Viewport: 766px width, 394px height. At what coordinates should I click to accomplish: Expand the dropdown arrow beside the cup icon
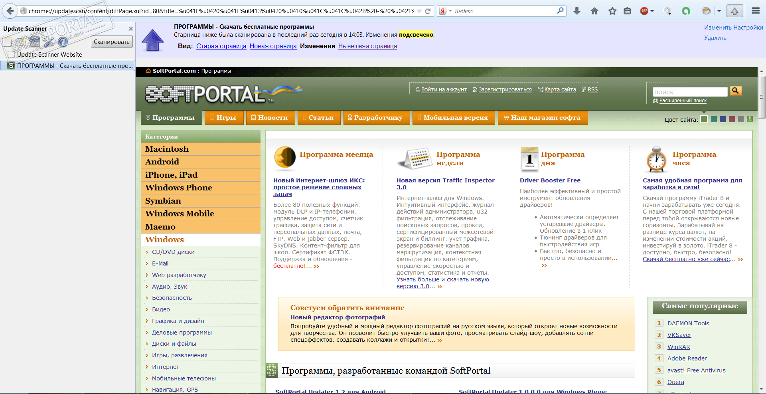(719, 11)
